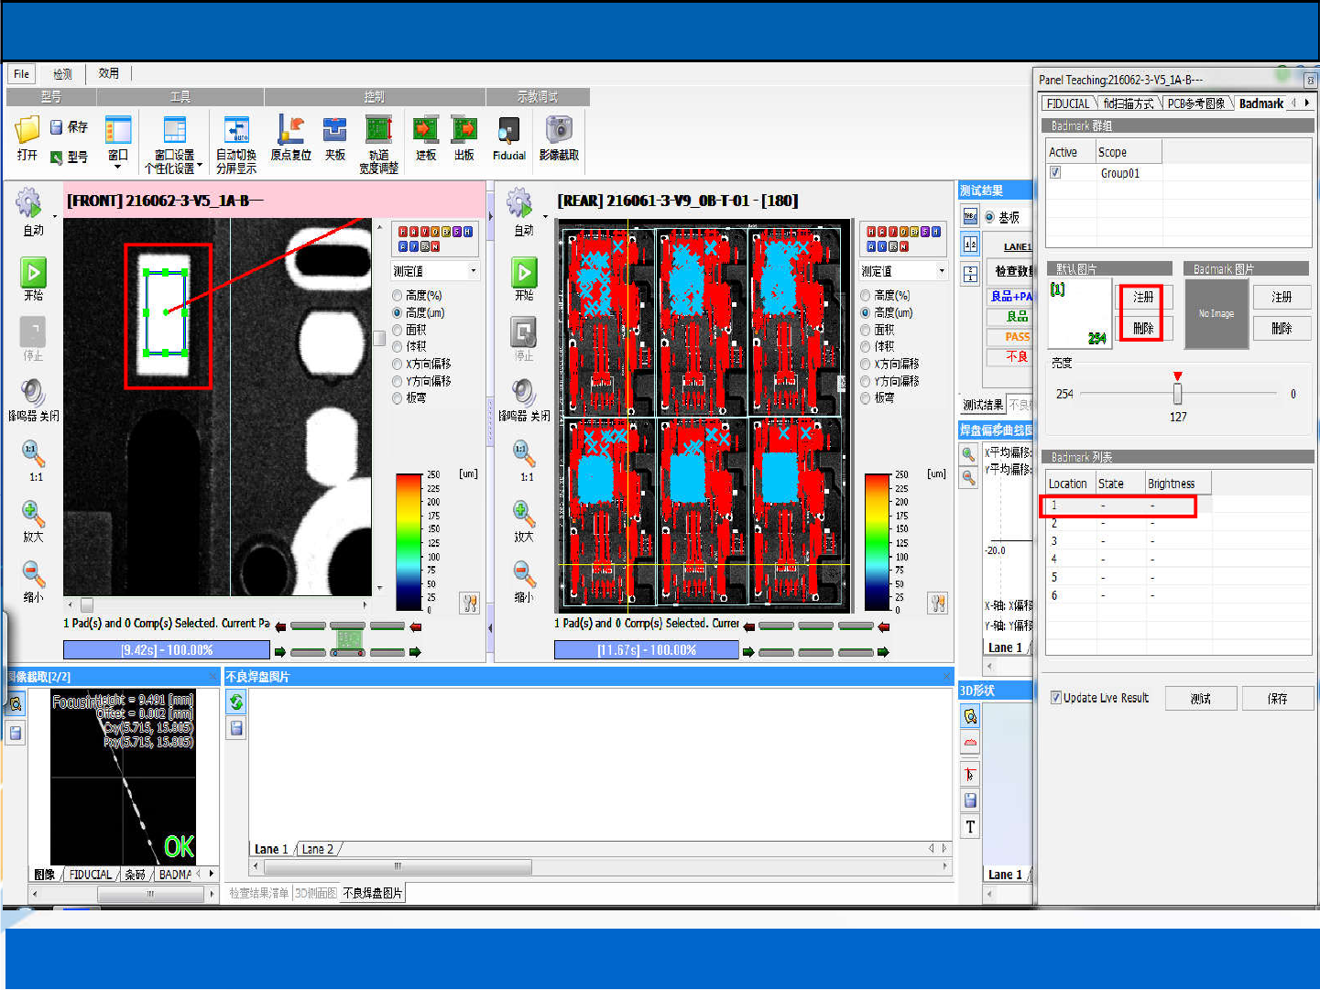Switch to the FIDUCIAL tab in Panel Teaching
Screen dimensions: 1320x990
pyautogui.click(x=1068, y=103)
